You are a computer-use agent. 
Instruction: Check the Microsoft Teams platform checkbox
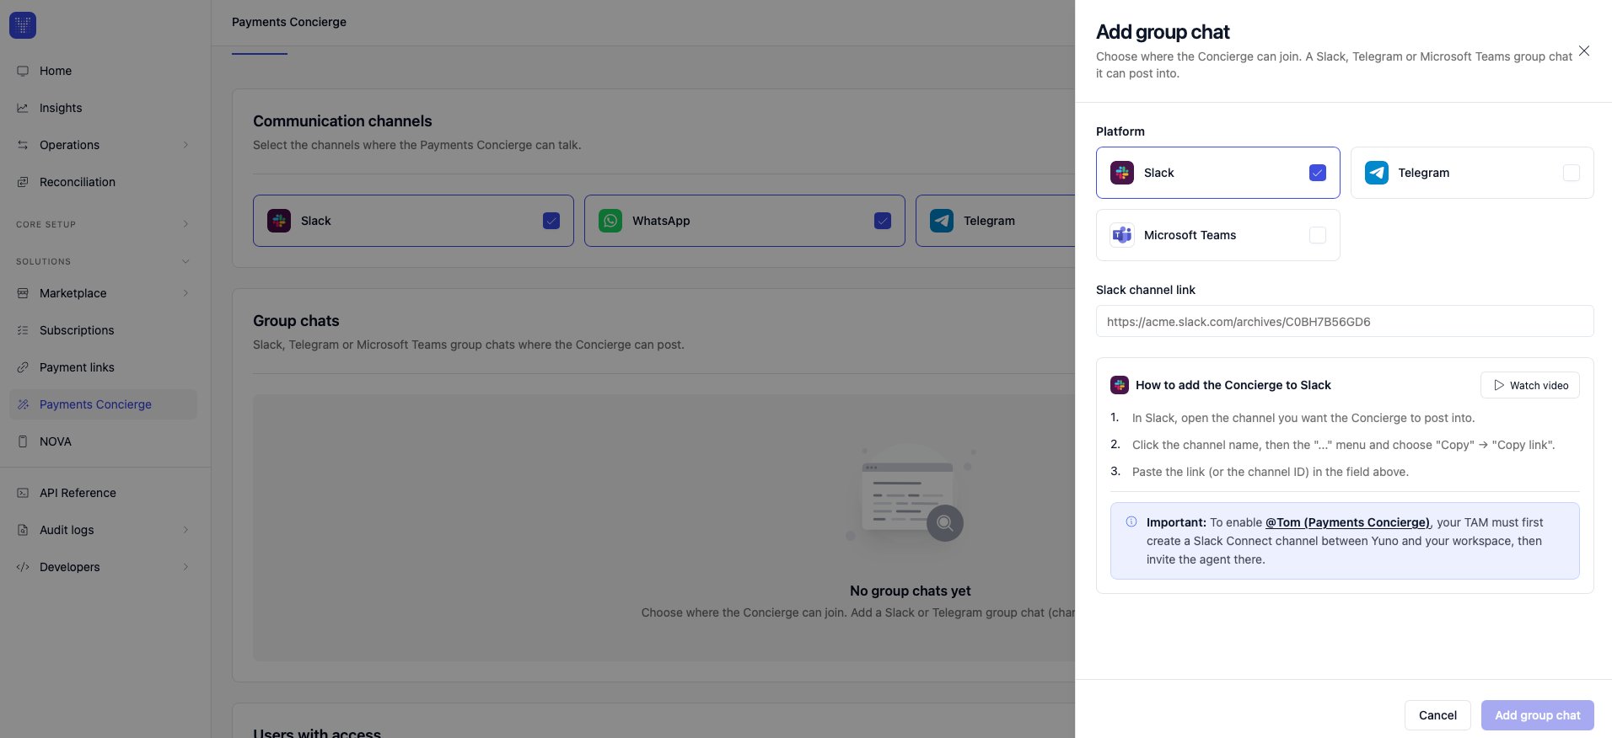(1318, 235)
